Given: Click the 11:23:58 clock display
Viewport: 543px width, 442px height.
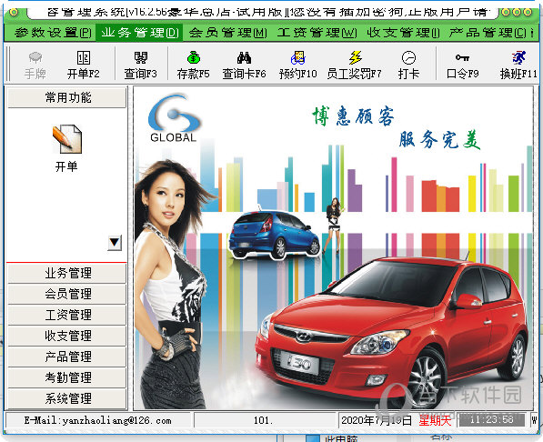Looking at the screenshot, I should pyautogui.click(x=492, y=420).
